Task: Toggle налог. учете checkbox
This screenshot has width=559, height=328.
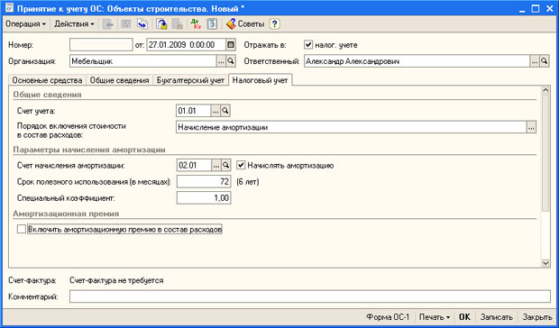Action: (x=308, y=45)
